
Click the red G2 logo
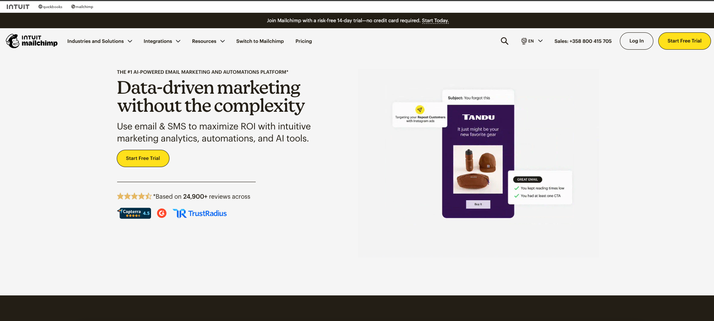162,213
